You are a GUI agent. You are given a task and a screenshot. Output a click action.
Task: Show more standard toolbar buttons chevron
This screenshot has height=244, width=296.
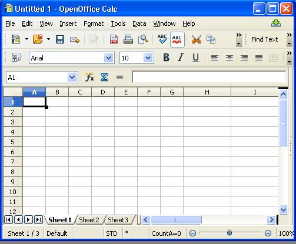[x=238, y=35]
